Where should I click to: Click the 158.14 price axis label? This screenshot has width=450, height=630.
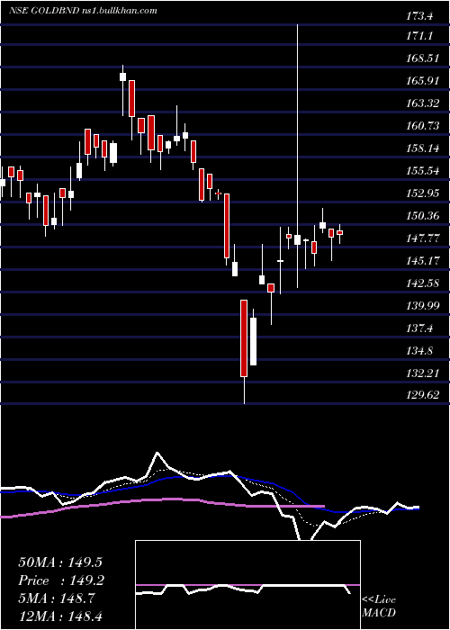coord(422,148)
